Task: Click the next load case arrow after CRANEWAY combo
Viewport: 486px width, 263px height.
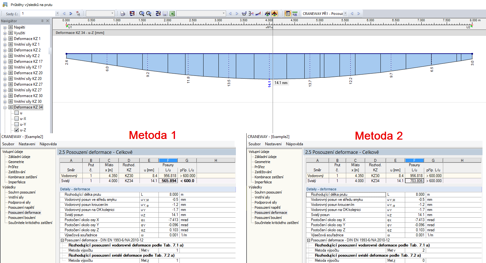Action: [x=359, y=14]
